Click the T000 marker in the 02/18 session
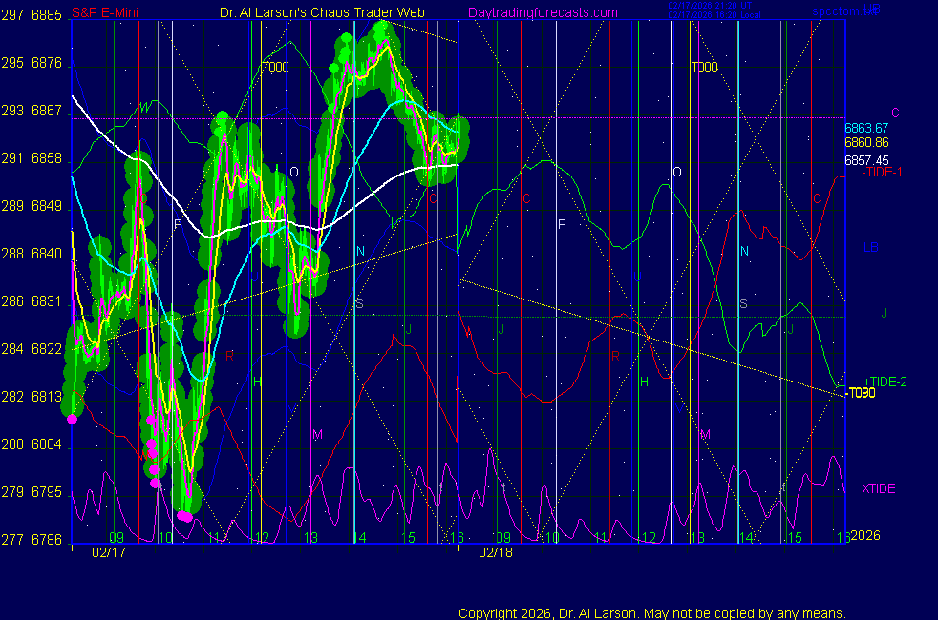The width and height of the screenshot is (938, 620). [705, 68]
